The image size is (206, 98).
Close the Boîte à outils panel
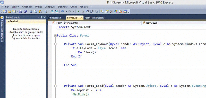click(x=45, y=17)
